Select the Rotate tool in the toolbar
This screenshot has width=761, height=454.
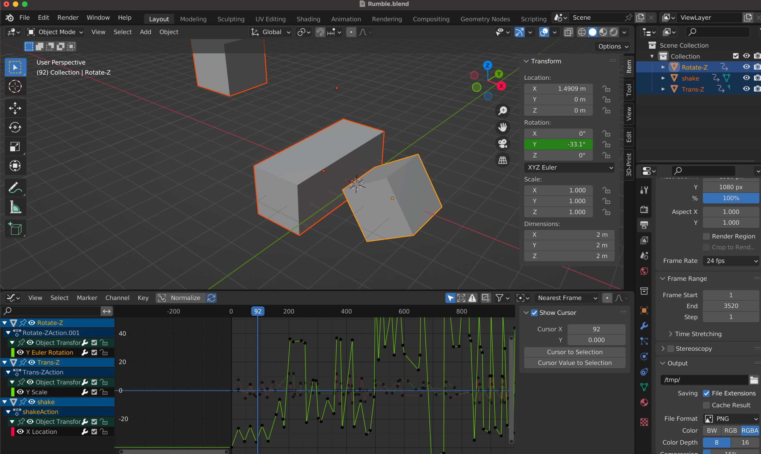[15, 128]
